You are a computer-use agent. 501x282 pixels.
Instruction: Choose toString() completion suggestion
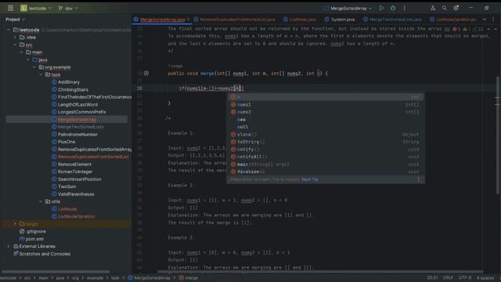coord(326,142)
